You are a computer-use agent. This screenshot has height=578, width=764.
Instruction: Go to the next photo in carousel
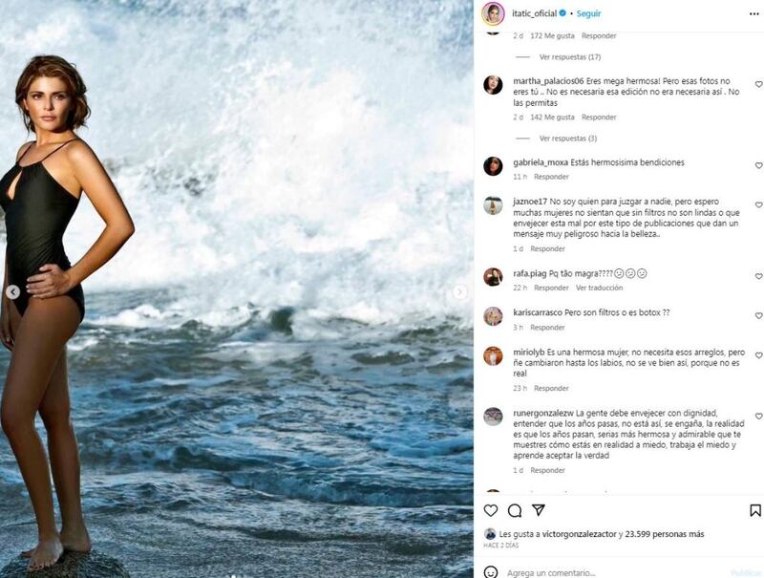click(459, 292)
